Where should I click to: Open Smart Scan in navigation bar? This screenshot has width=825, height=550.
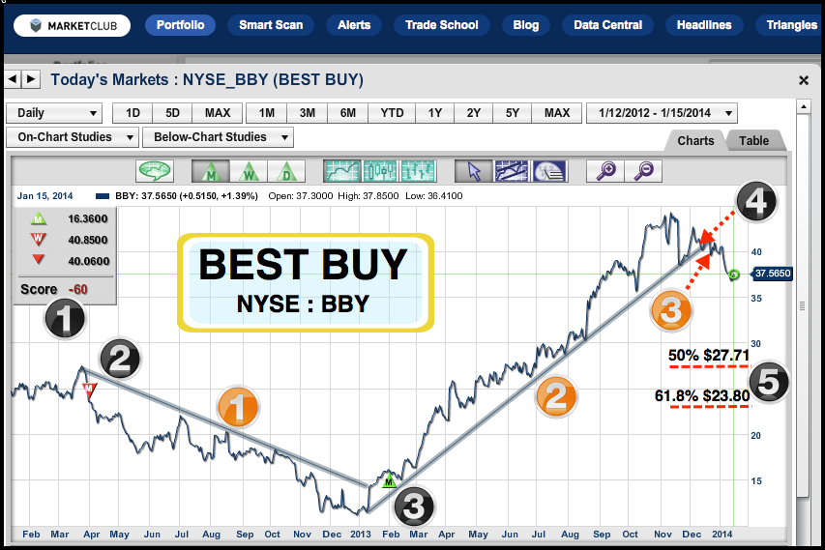[271, 25]
